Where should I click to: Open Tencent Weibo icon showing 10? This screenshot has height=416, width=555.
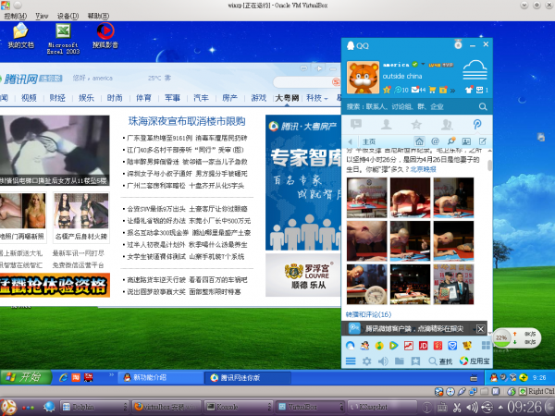point(401,90)
